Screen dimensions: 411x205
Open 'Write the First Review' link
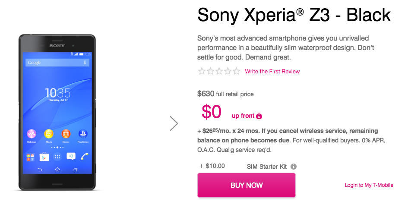(272, 72)
